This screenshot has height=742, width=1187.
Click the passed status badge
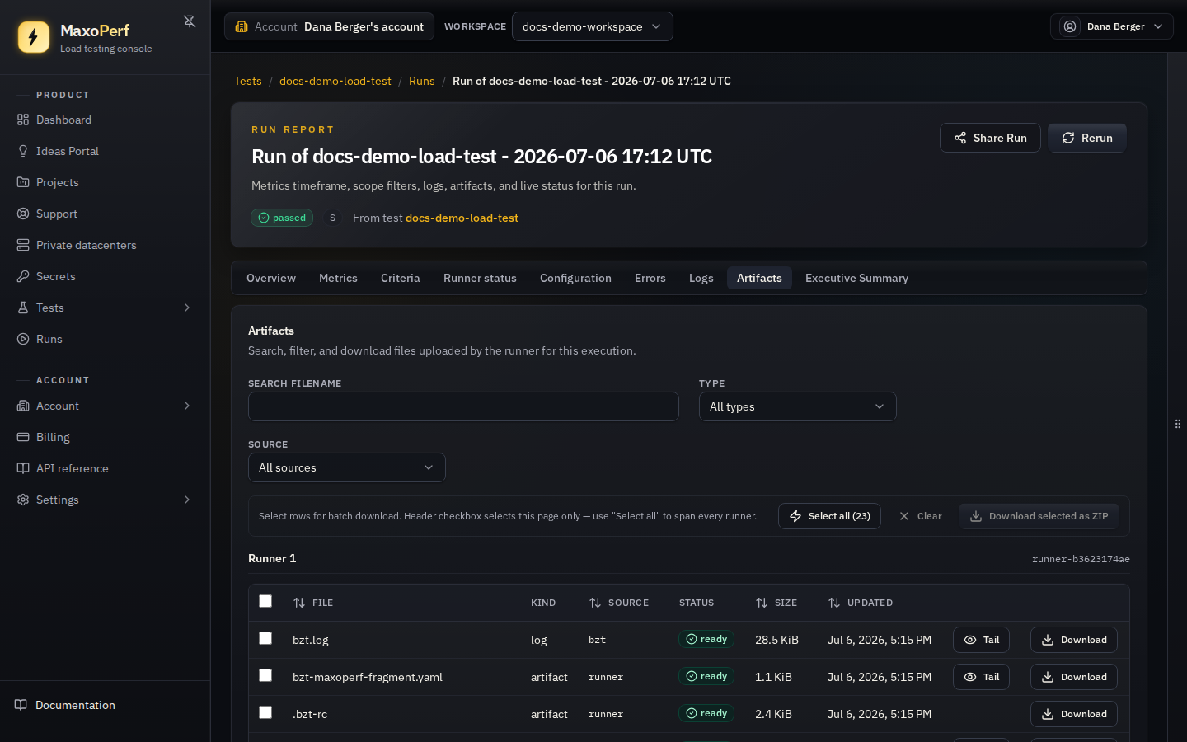pyautogui.click(x=282, y=218)
